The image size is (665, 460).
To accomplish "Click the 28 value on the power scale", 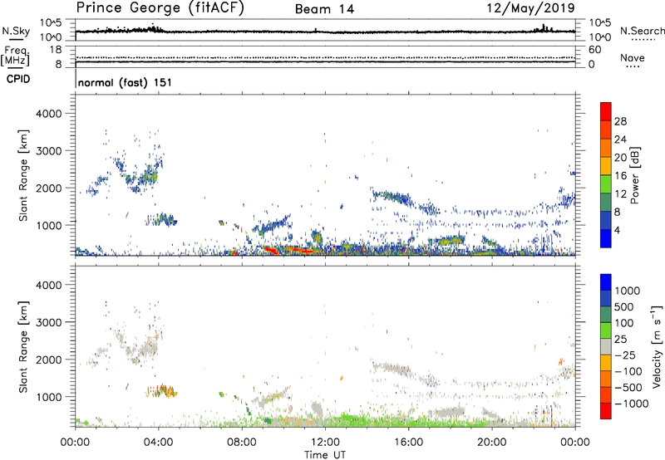I will pyautogui.click(x=620, y=121).
